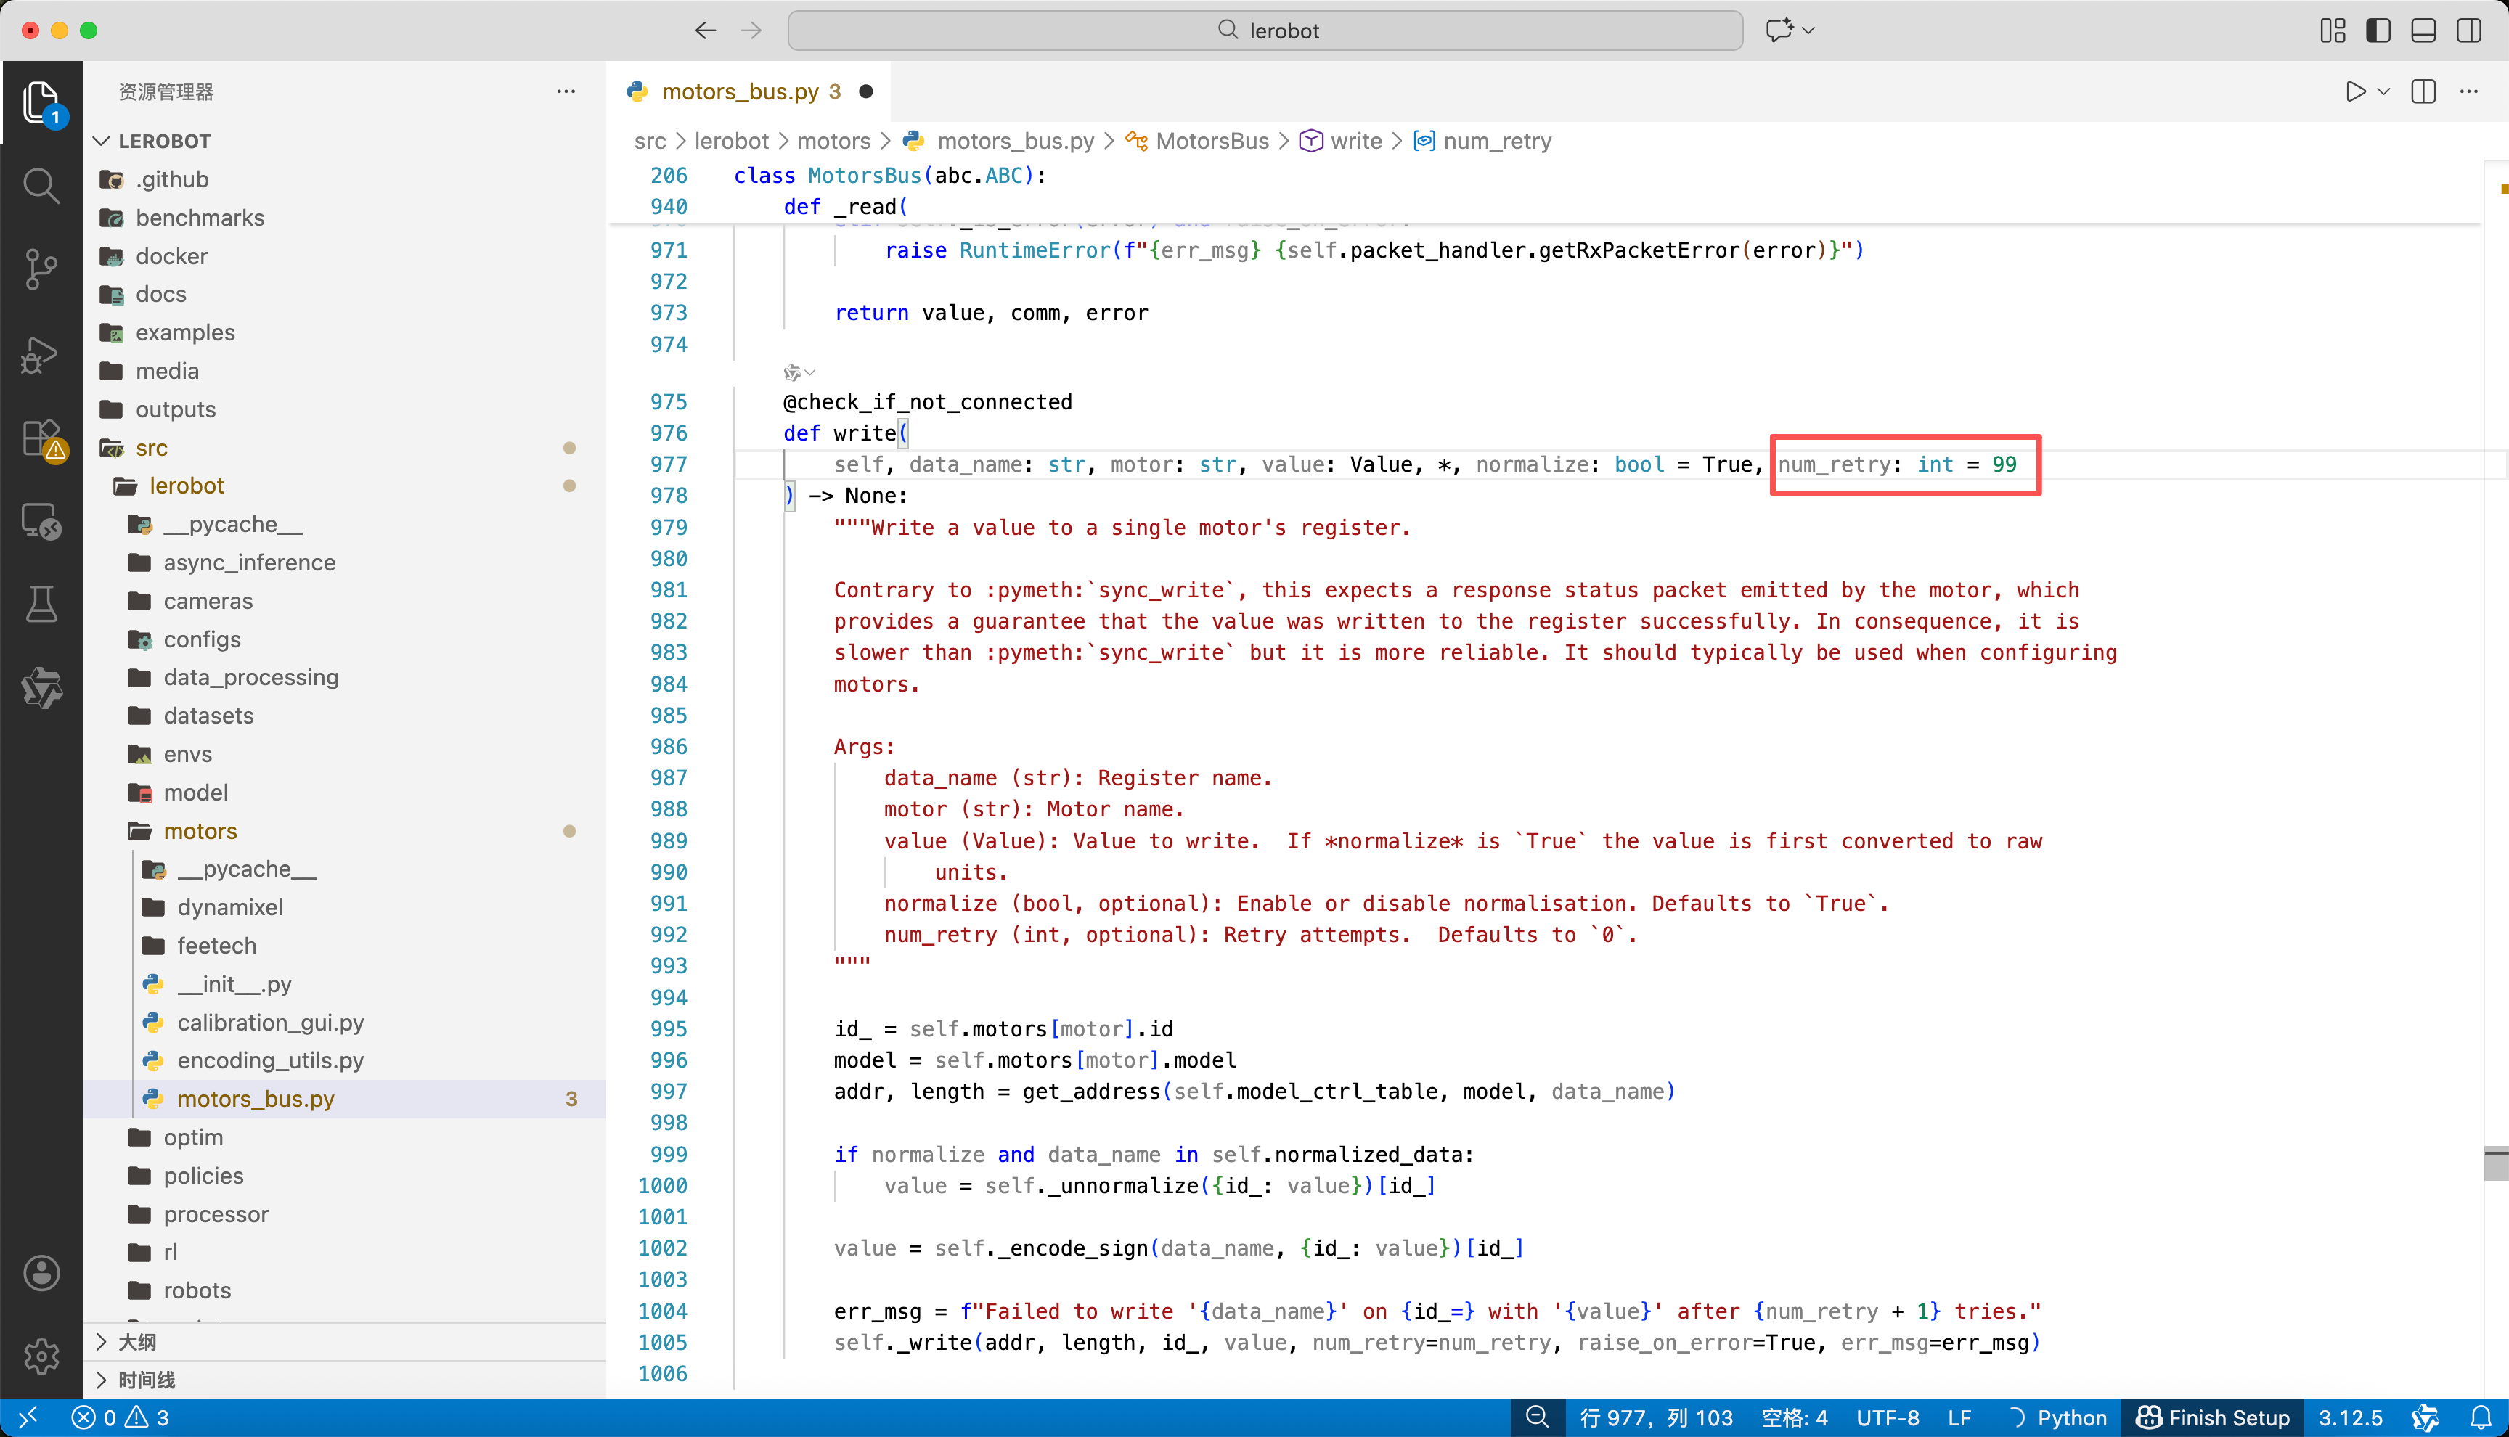The width and height of the screenshot is (2509, 1437).
Task: Open Testing beaker view
Action: pos(41,604)
